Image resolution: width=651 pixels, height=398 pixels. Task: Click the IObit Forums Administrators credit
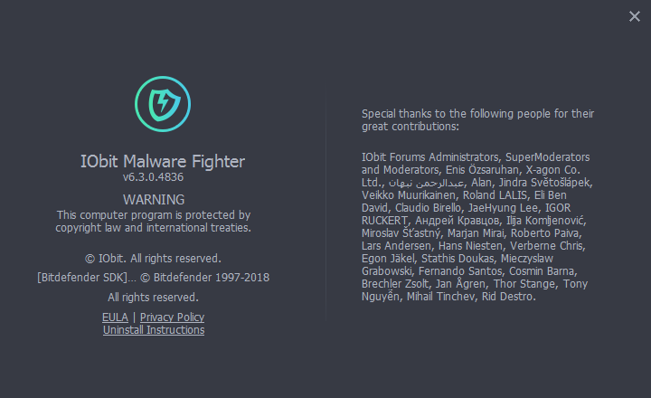coord(429,156)
